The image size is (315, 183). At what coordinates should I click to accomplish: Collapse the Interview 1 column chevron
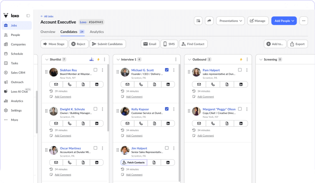click(118, 59)
